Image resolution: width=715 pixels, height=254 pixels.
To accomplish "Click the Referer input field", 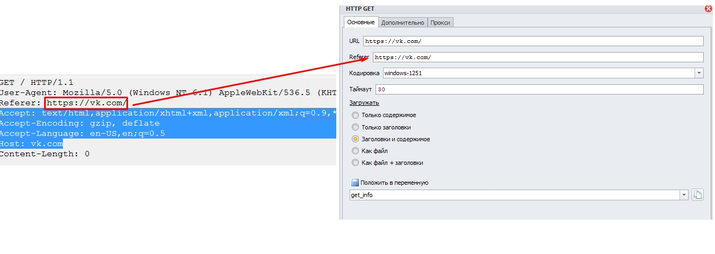I will pyautogui.click(x=538, y=57).
